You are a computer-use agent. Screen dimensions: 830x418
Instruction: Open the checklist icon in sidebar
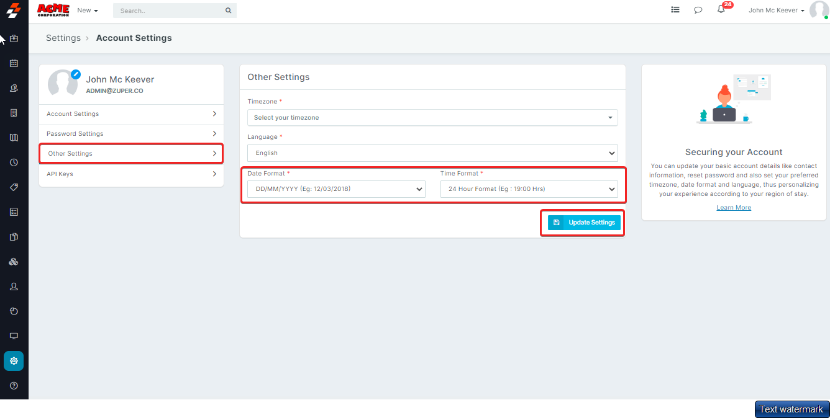pyautogui.click(x=14, y=212)
